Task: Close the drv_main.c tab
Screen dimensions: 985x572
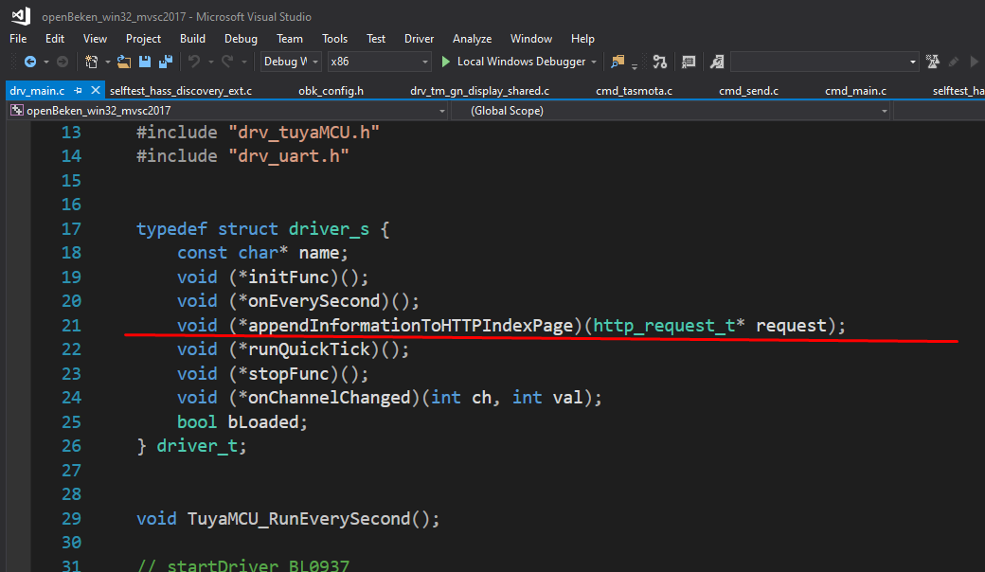Action: click(x=96, y=90)
